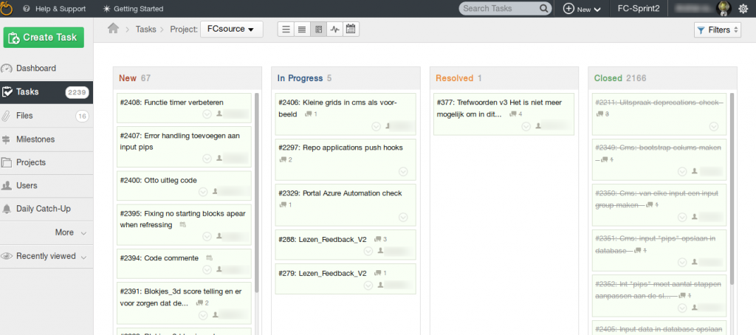This screenshot has width=756, height=335.
Task: Open the Dashboard sidebar item
Action: tap(36, 68)
